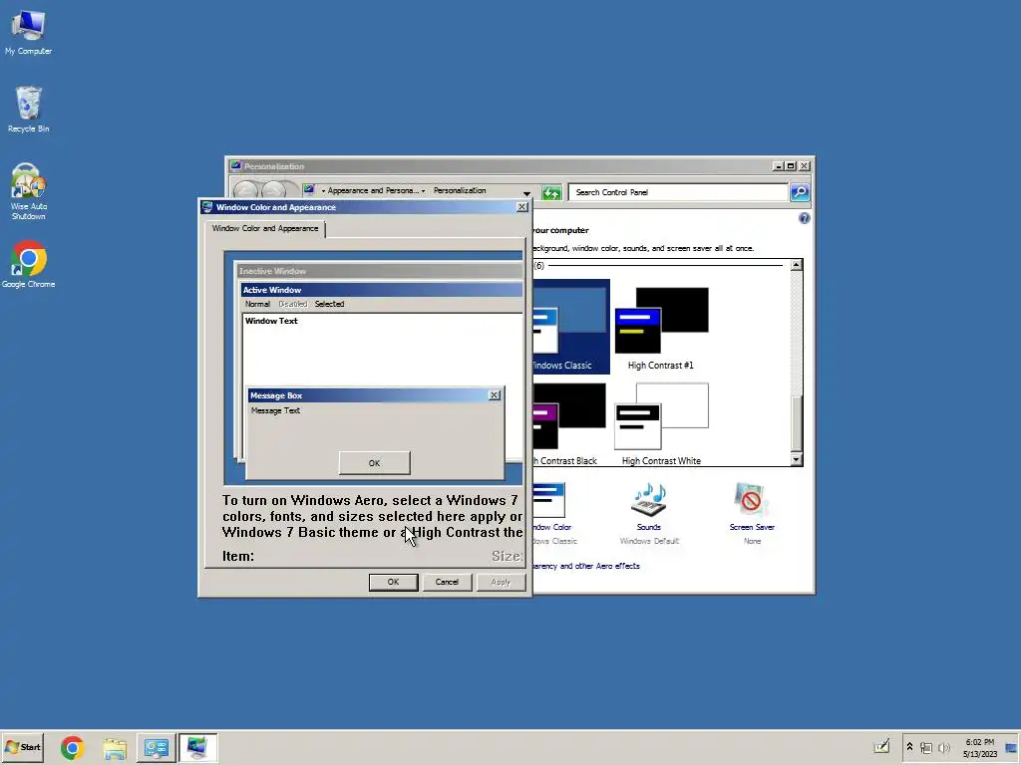Image resolution: width=1021 pixels, height=765 pixels.
Task: Click the Normal menu item in preview
Action: (x=257, y=304)
